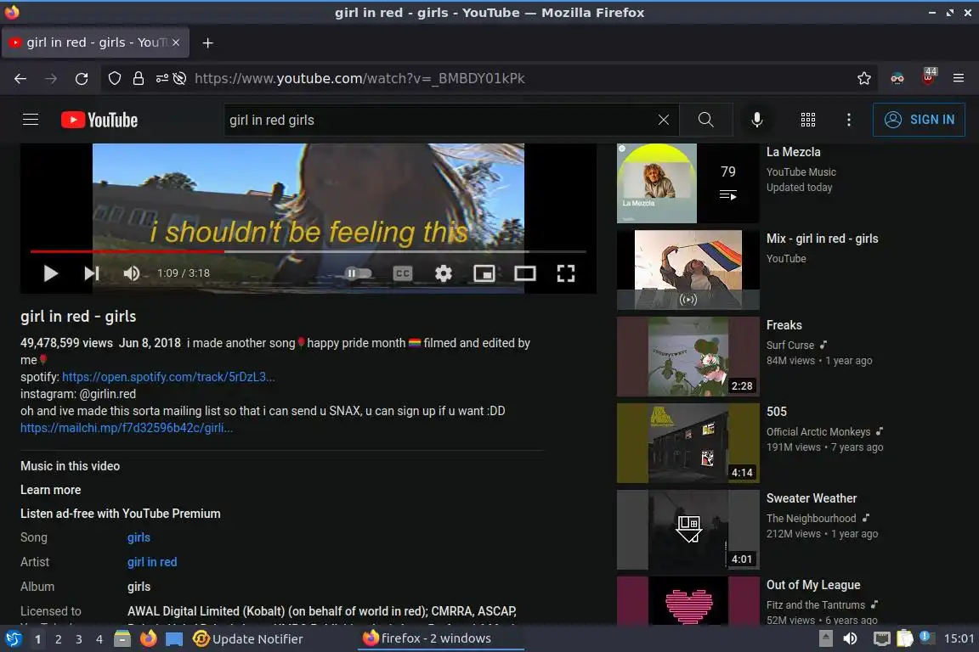The width and height of the screenshot is (979, 652).
Task: Open the Out of My League video title
Action: pos(813,585)
